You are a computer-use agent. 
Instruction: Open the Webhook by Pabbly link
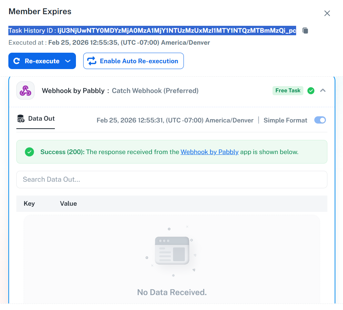209,152
